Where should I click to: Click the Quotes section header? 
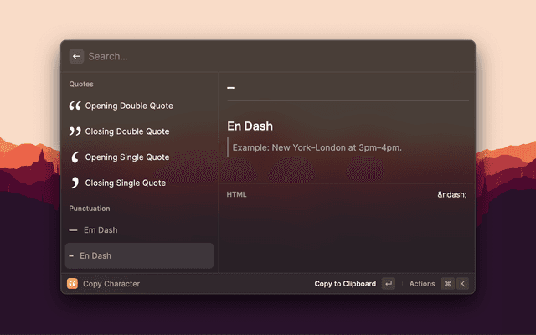click(81, 84)
